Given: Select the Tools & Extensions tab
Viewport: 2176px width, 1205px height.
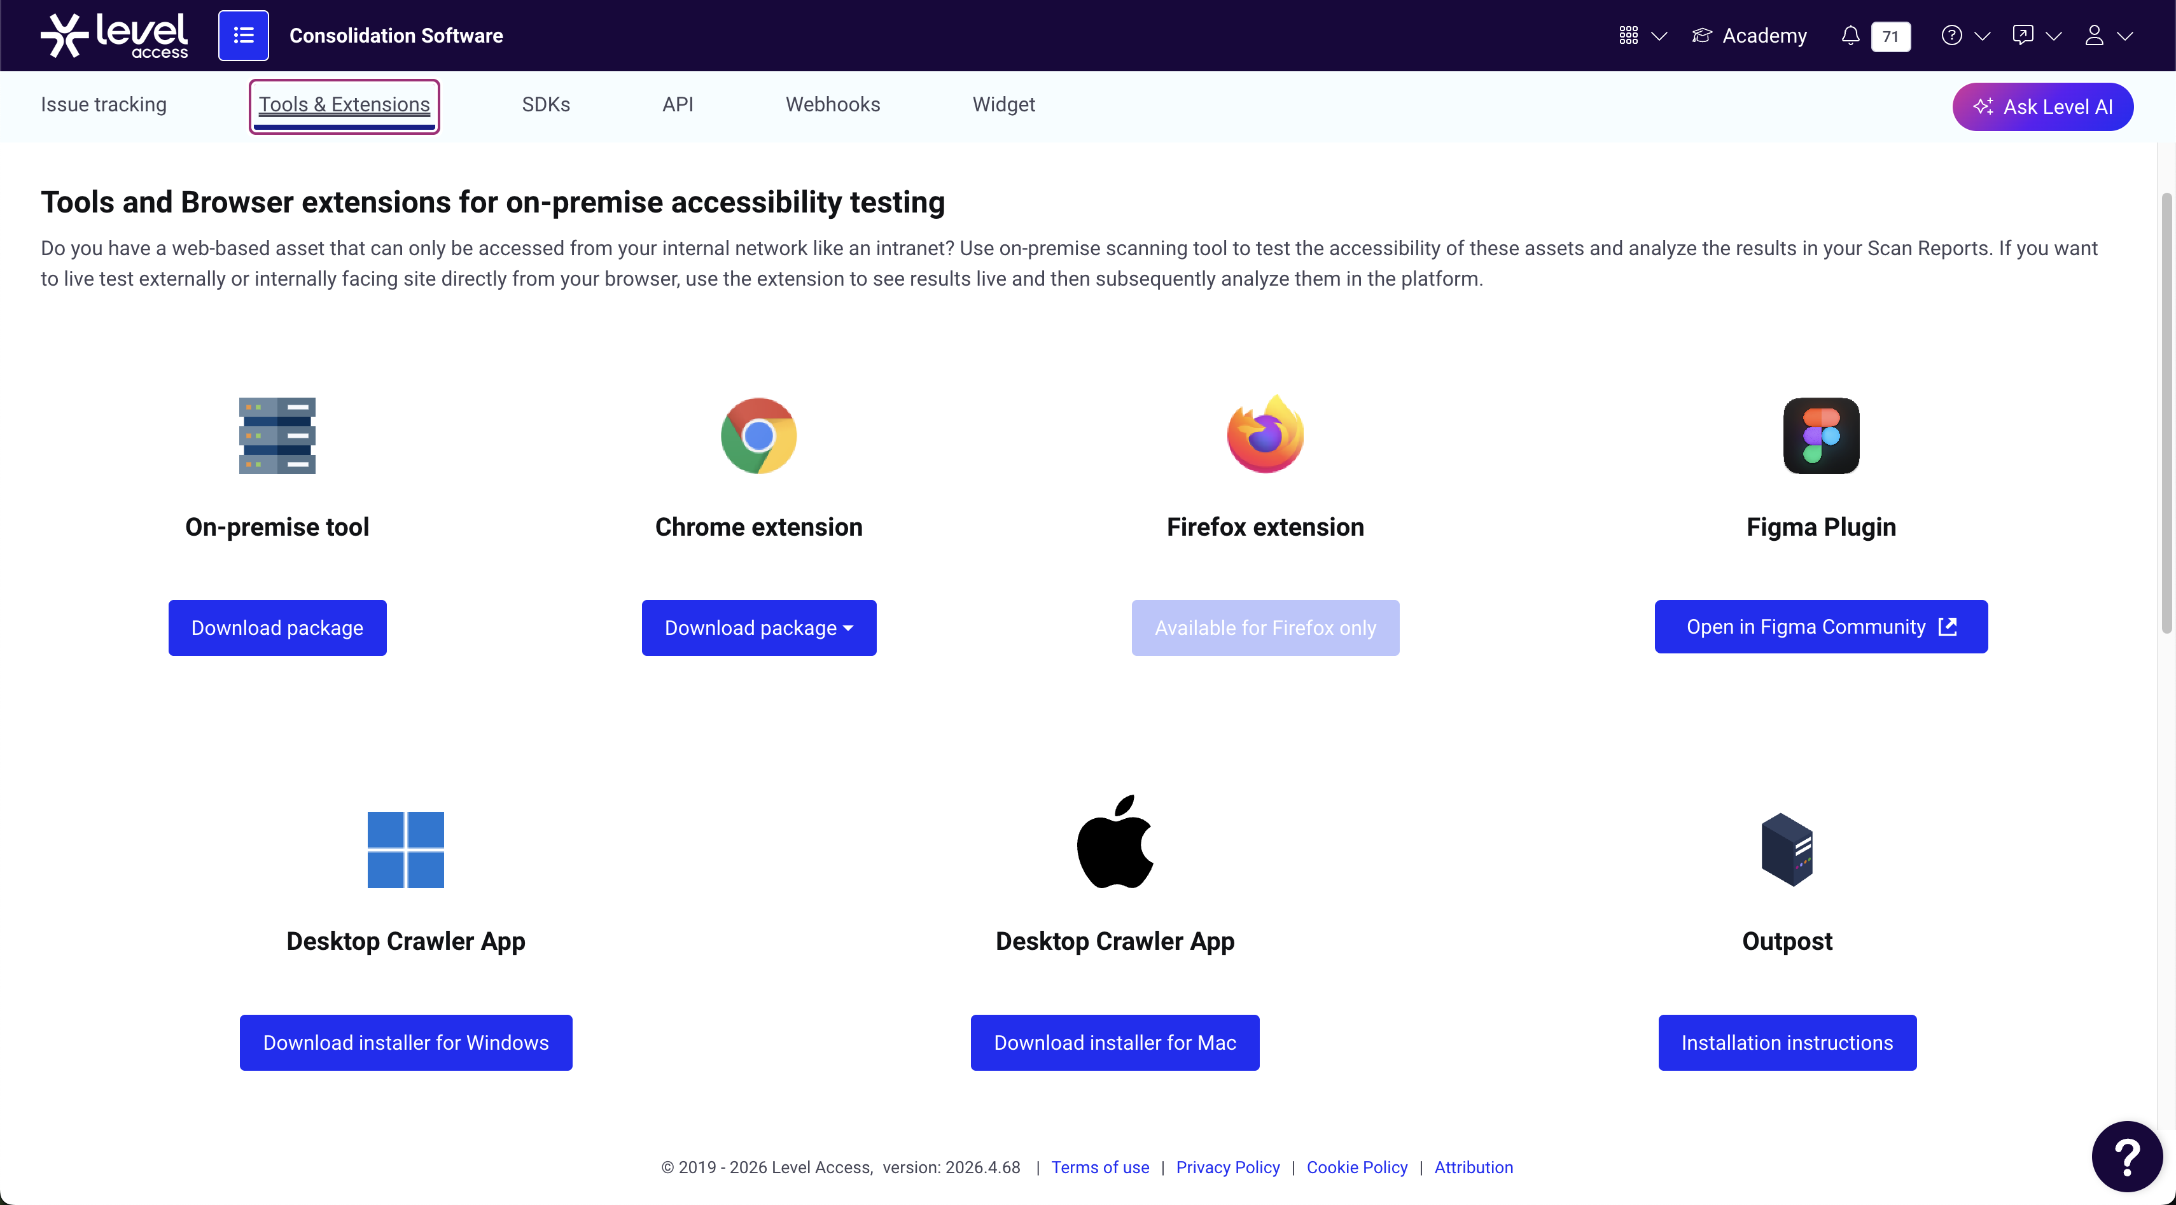Looking at the screenshot, I should (344, 106).
